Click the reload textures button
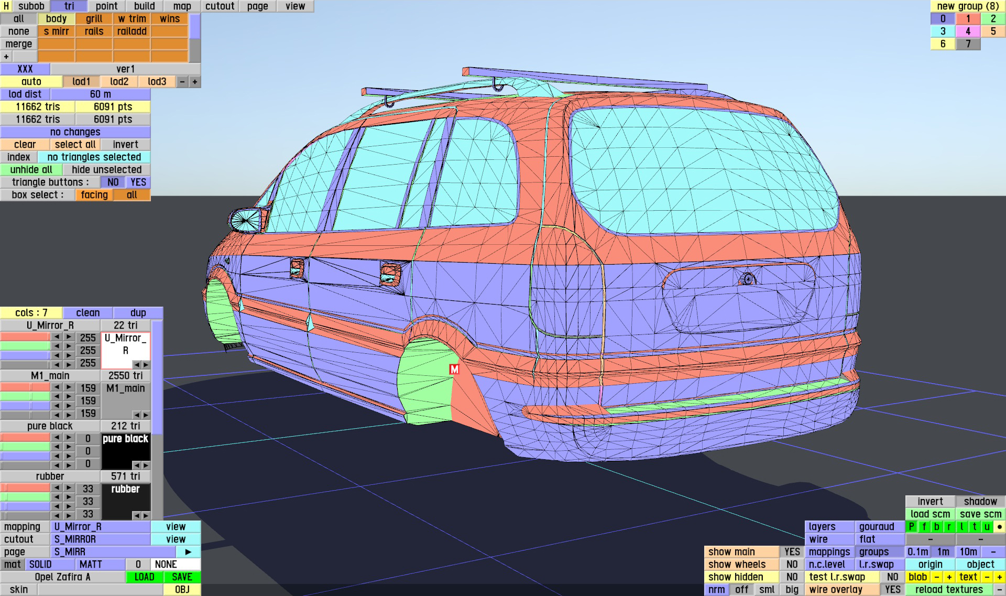Viewport: 1006px width, 596px height. [949, 590]
